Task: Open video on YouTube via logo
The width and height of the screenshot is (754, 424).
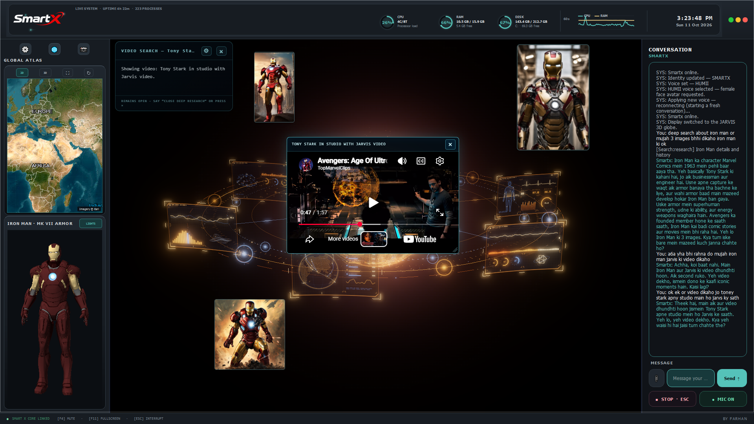Action: [420, 239]
